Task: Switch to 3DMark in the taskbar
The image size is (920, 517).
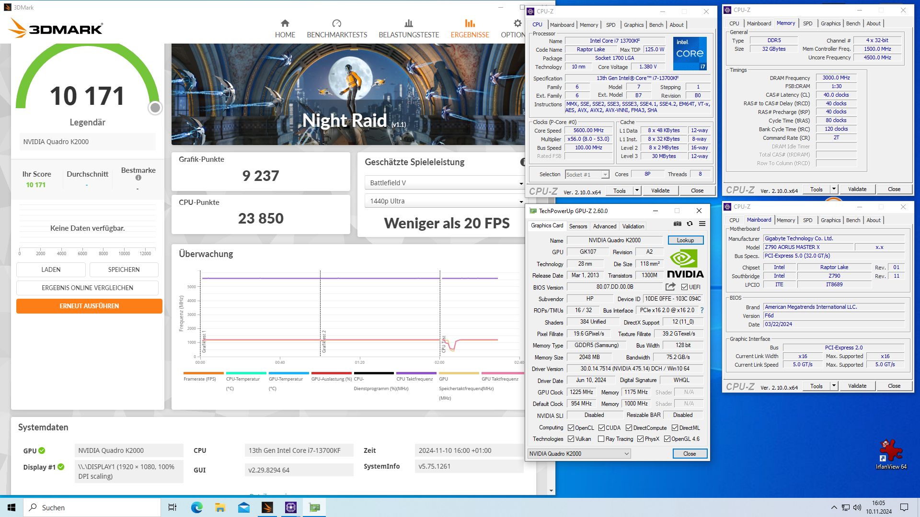Action: click(267, 507)
